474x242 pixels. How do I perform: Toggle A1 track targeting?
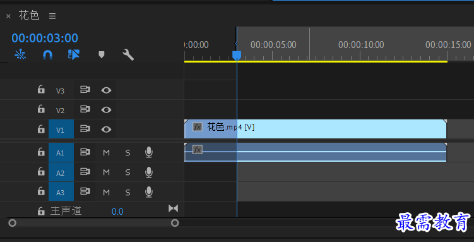pyautogui.click(x=61, y=152)
